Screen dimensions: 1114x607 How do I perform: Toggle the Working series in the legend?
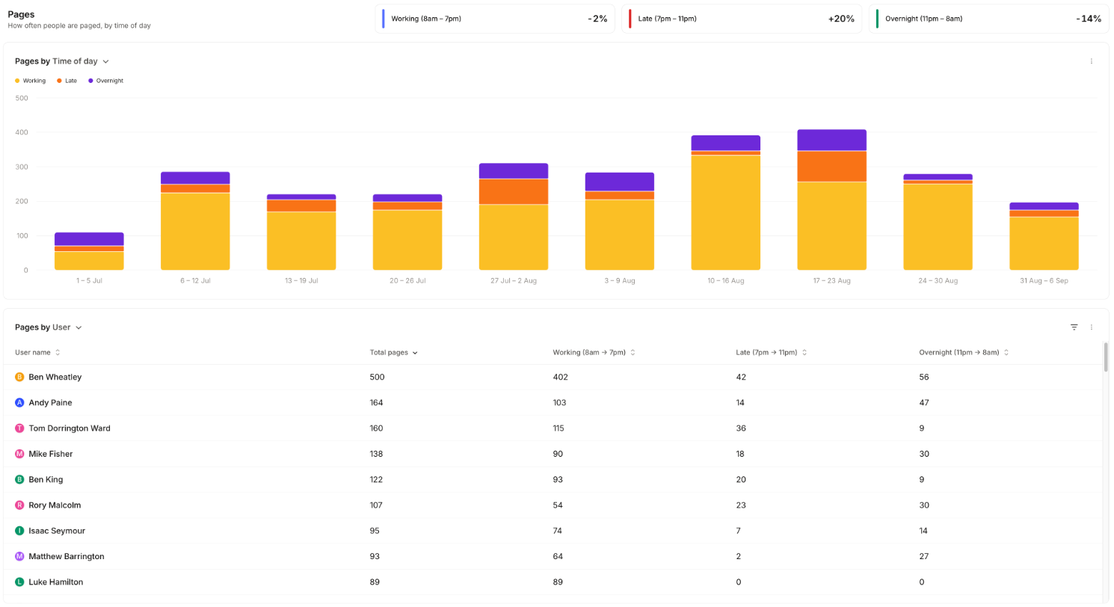31,81
